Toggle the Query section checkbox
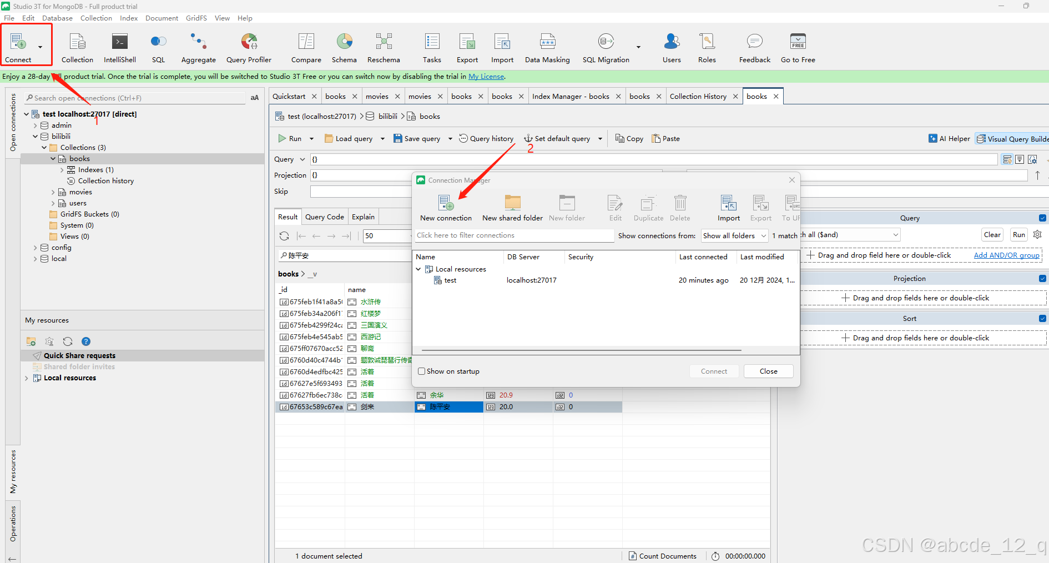This screenshot has height=563, width=1049. pyautogui.click(x=1042, y=218)
